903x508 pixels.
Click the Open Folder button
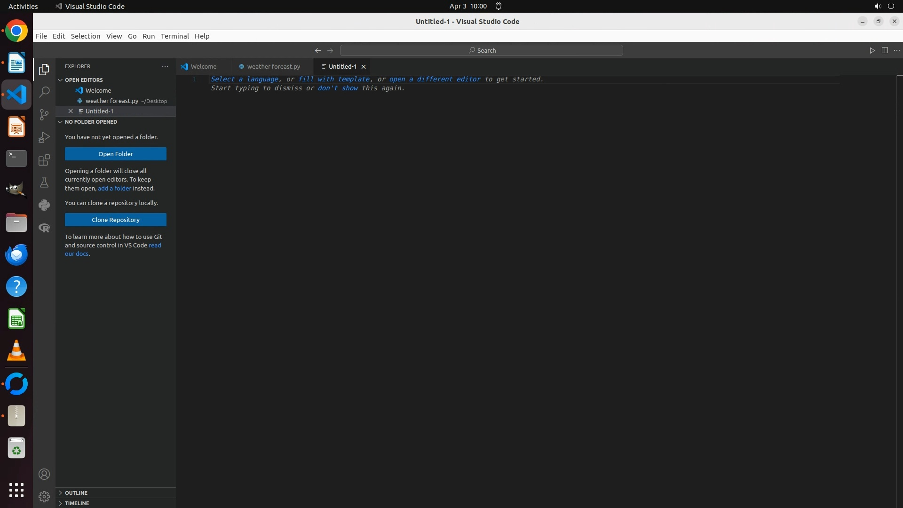click(x=116, y=154)
